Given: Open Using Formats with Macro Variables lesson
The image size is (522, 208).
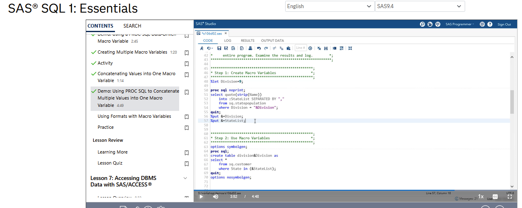Looking at the screenshot, I should [x=134, y=116].
